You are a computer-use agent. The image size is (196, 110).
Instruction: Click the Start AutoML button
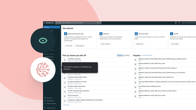click(175, 44)
